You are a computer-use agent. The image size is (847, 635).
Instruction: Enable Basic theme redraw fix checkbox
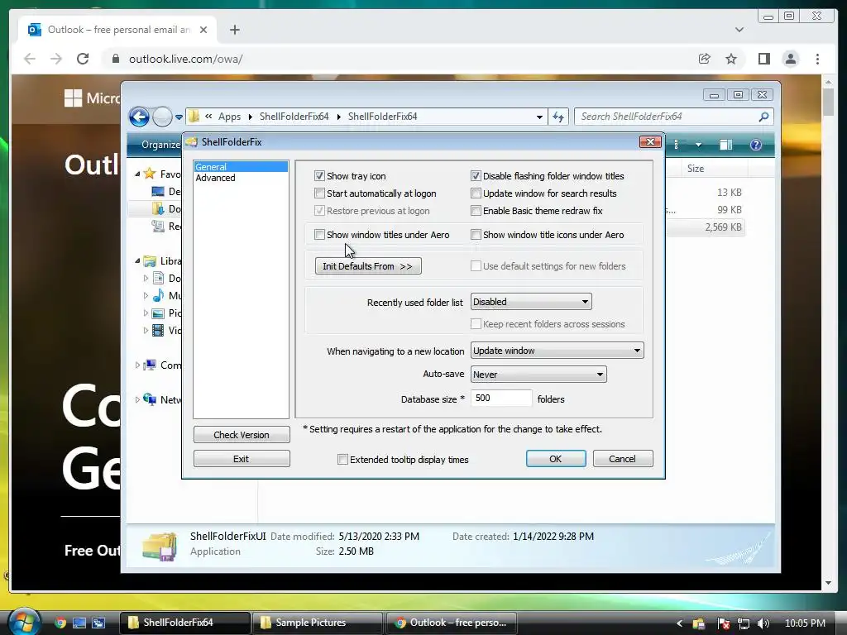click(x=476, y=211)
